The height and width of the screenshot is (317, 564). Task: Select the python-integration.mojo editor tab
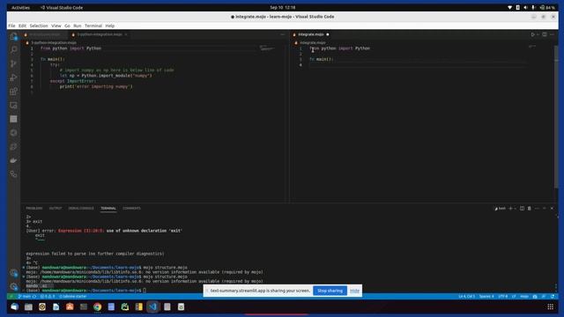coord(100,34)
